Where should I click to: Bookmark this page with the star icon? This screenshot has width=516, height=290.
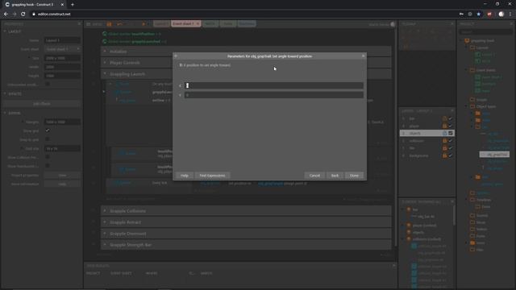point(479,14)
